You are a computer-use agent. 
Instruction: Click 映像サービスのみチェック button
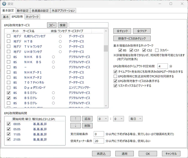tap(132, 38)
